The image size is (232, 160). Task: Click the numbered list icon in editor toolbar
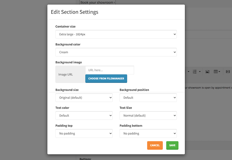(x=195, y=72)
